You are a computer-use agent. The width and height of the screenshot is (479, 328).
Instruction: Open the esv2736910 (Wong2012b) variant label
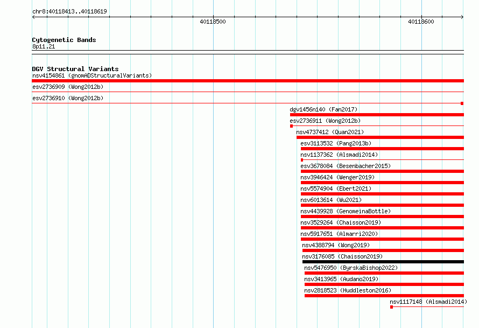pyautogui.click(x=68, y=98)
